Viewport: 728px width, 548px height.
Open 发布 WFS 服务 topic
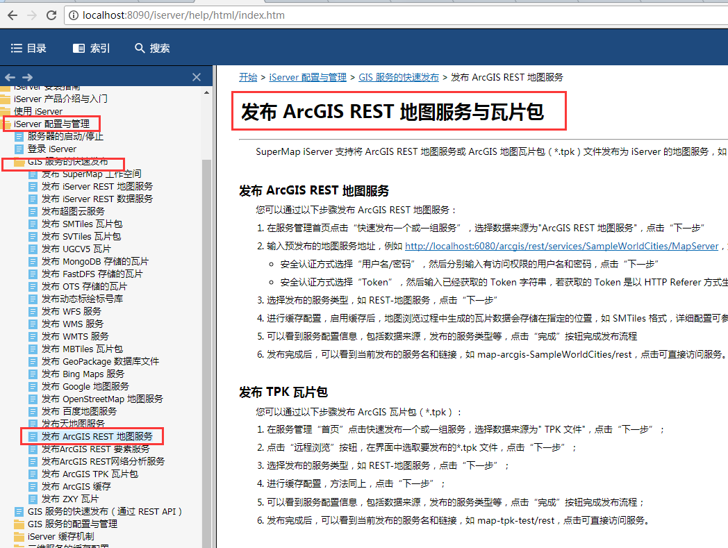click(71, 312)
